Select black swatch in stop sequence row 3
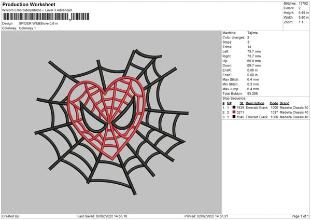Viewport: 311px width, 220px height. point(234,117)
